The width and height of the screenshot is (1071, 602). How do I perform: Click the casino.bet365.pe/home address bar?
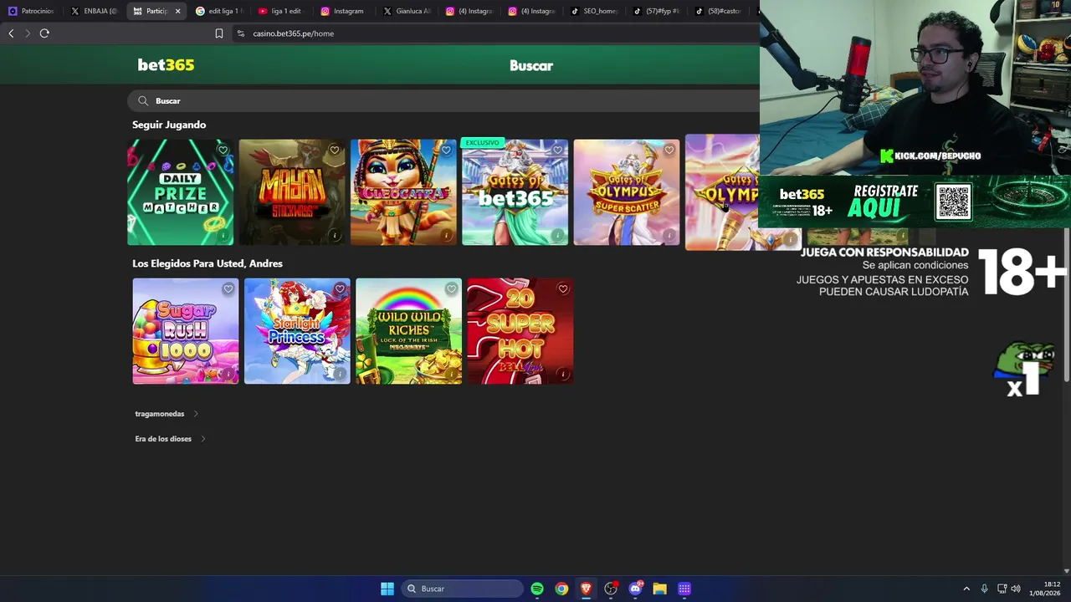(293, 33)
